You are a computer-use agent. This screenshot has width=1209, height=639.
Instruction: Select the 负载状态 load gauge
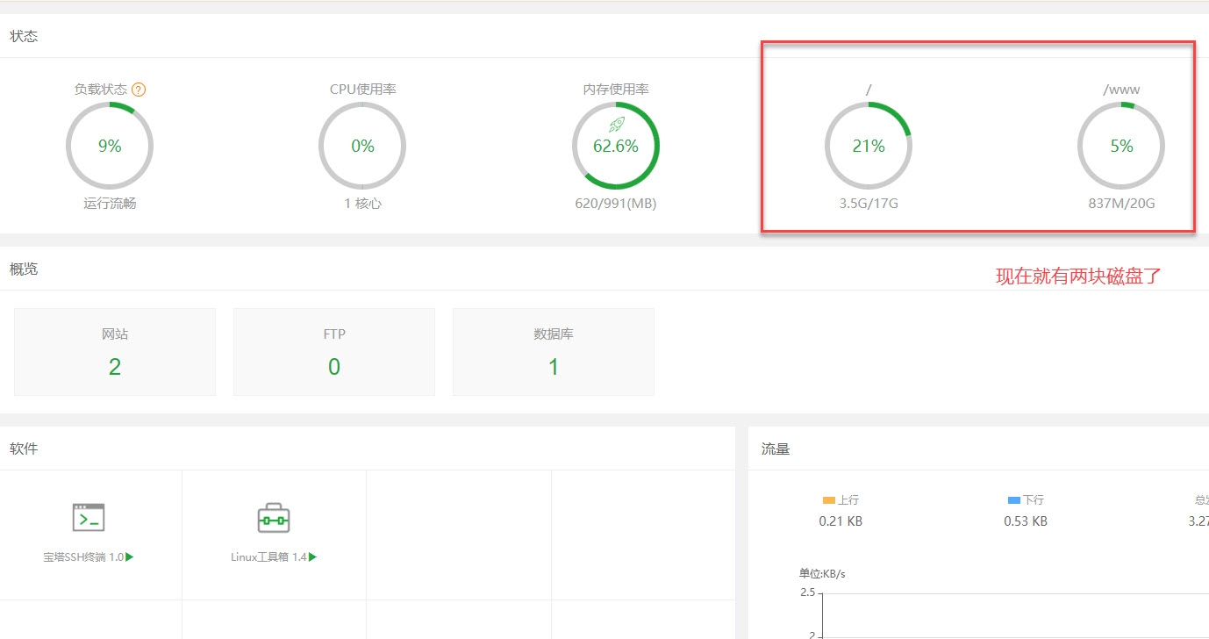tap(110, 146)
